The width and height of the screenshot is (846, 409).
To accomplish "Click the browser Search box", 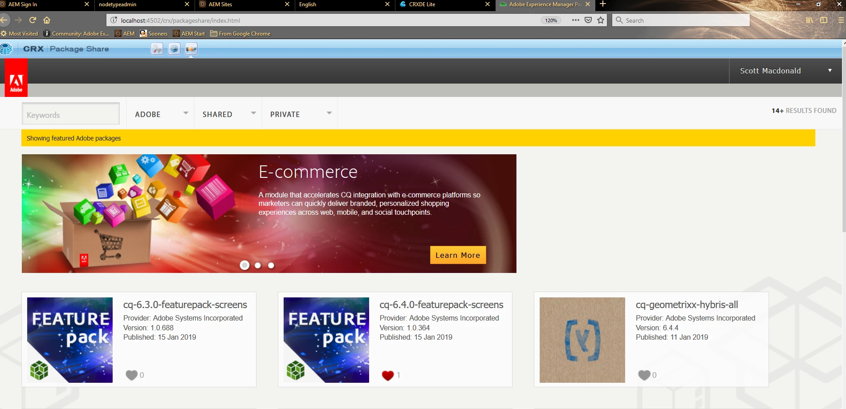I will point(681,20).
